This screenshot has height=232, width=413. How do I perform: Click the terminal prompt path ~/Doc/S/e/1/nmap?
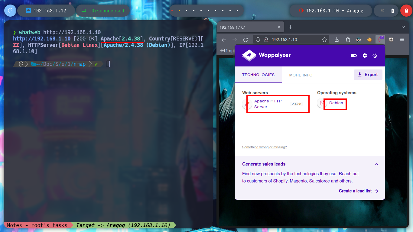coord(58,64)
